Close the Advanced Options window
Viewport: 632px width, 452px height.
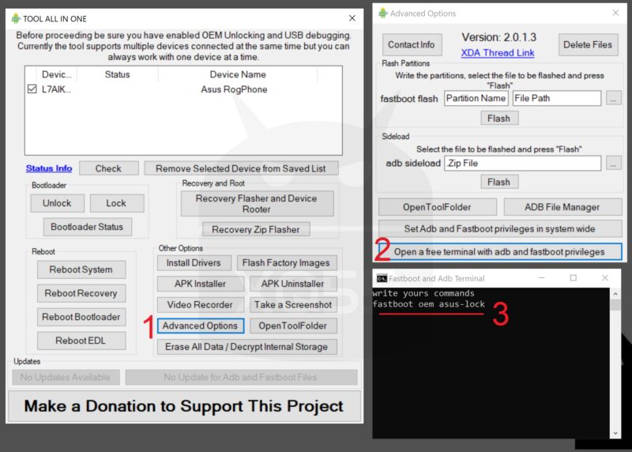click(614, 13)
